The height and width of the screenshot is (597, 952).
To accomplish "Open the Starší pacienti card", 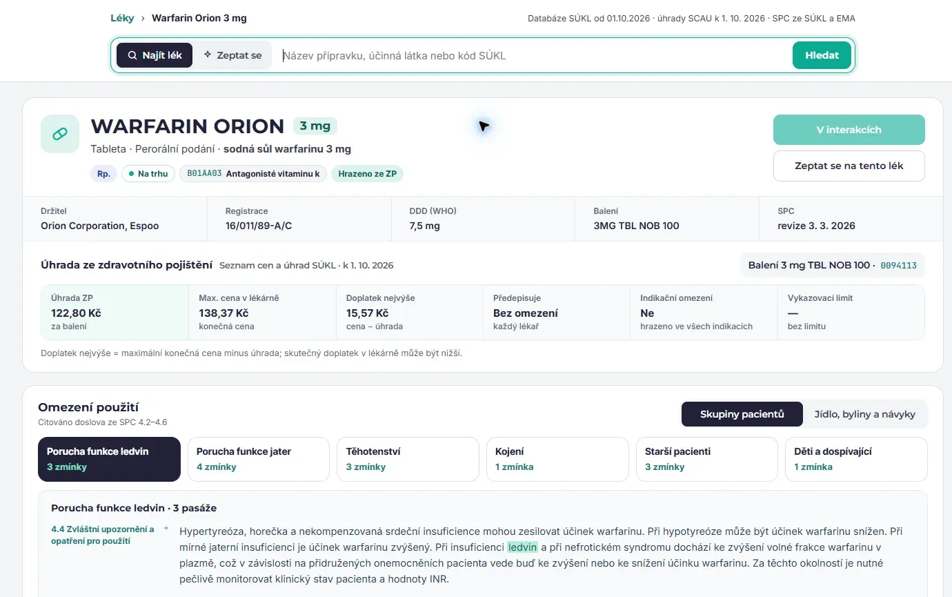I will [707, 459].
